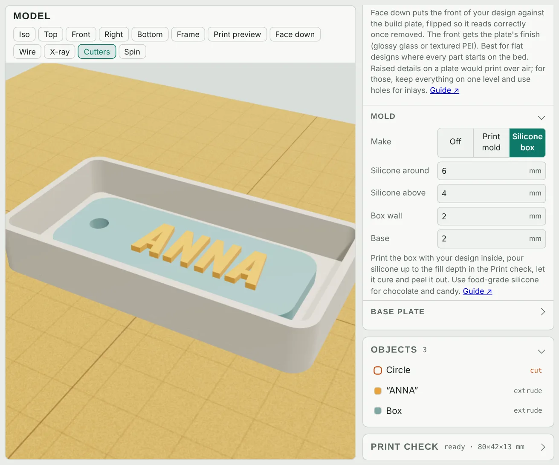This screenshot has width=559, height=465.
Task: Collapse the MOLD section chevron
Action: click(542, 118)
